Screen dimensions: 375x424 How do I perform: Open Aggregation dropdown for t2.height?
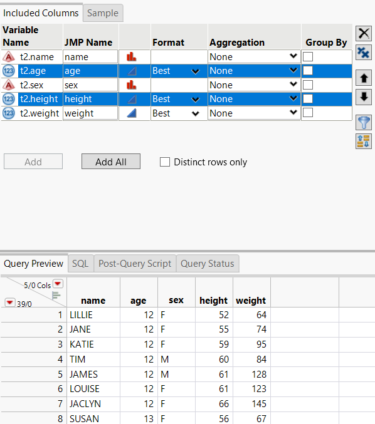coord(254,99)
